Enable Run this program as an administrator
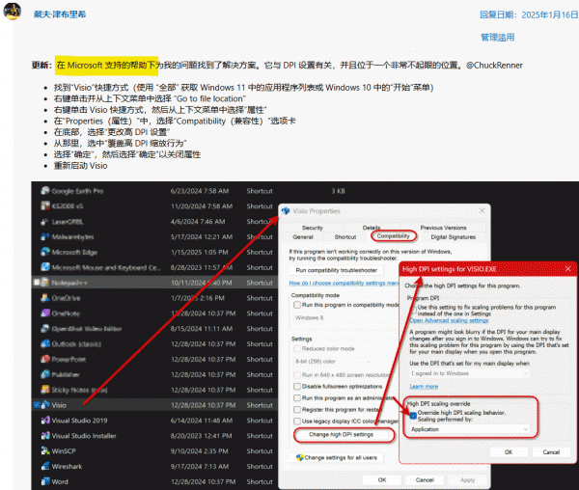 click(x=297, y=398)
